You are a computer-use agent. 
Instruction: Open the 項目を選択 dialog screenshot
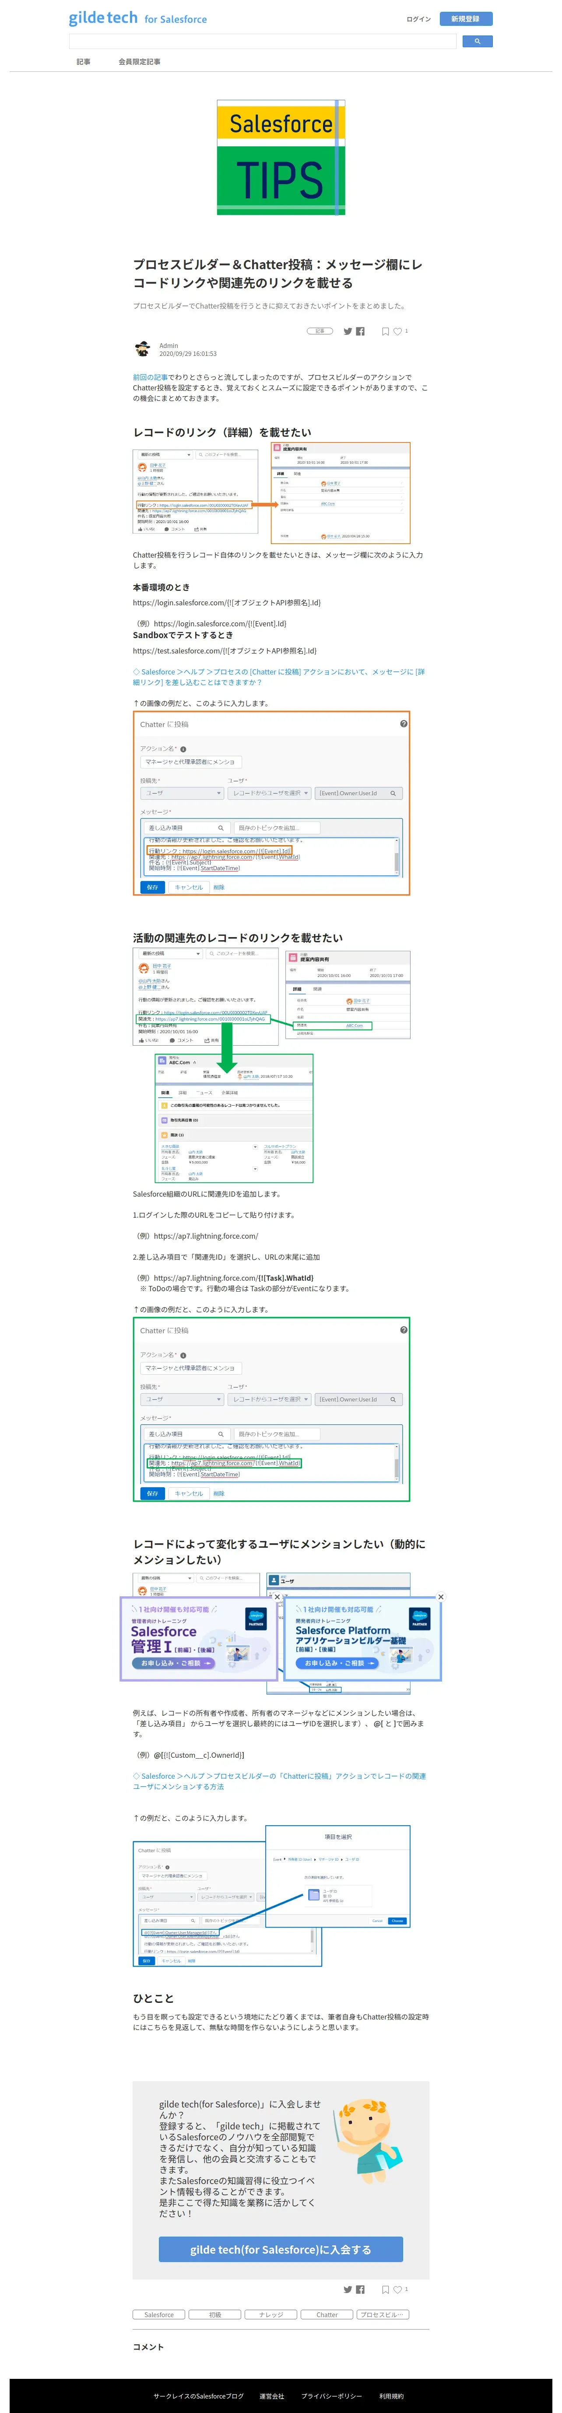tap(272, 1895)
